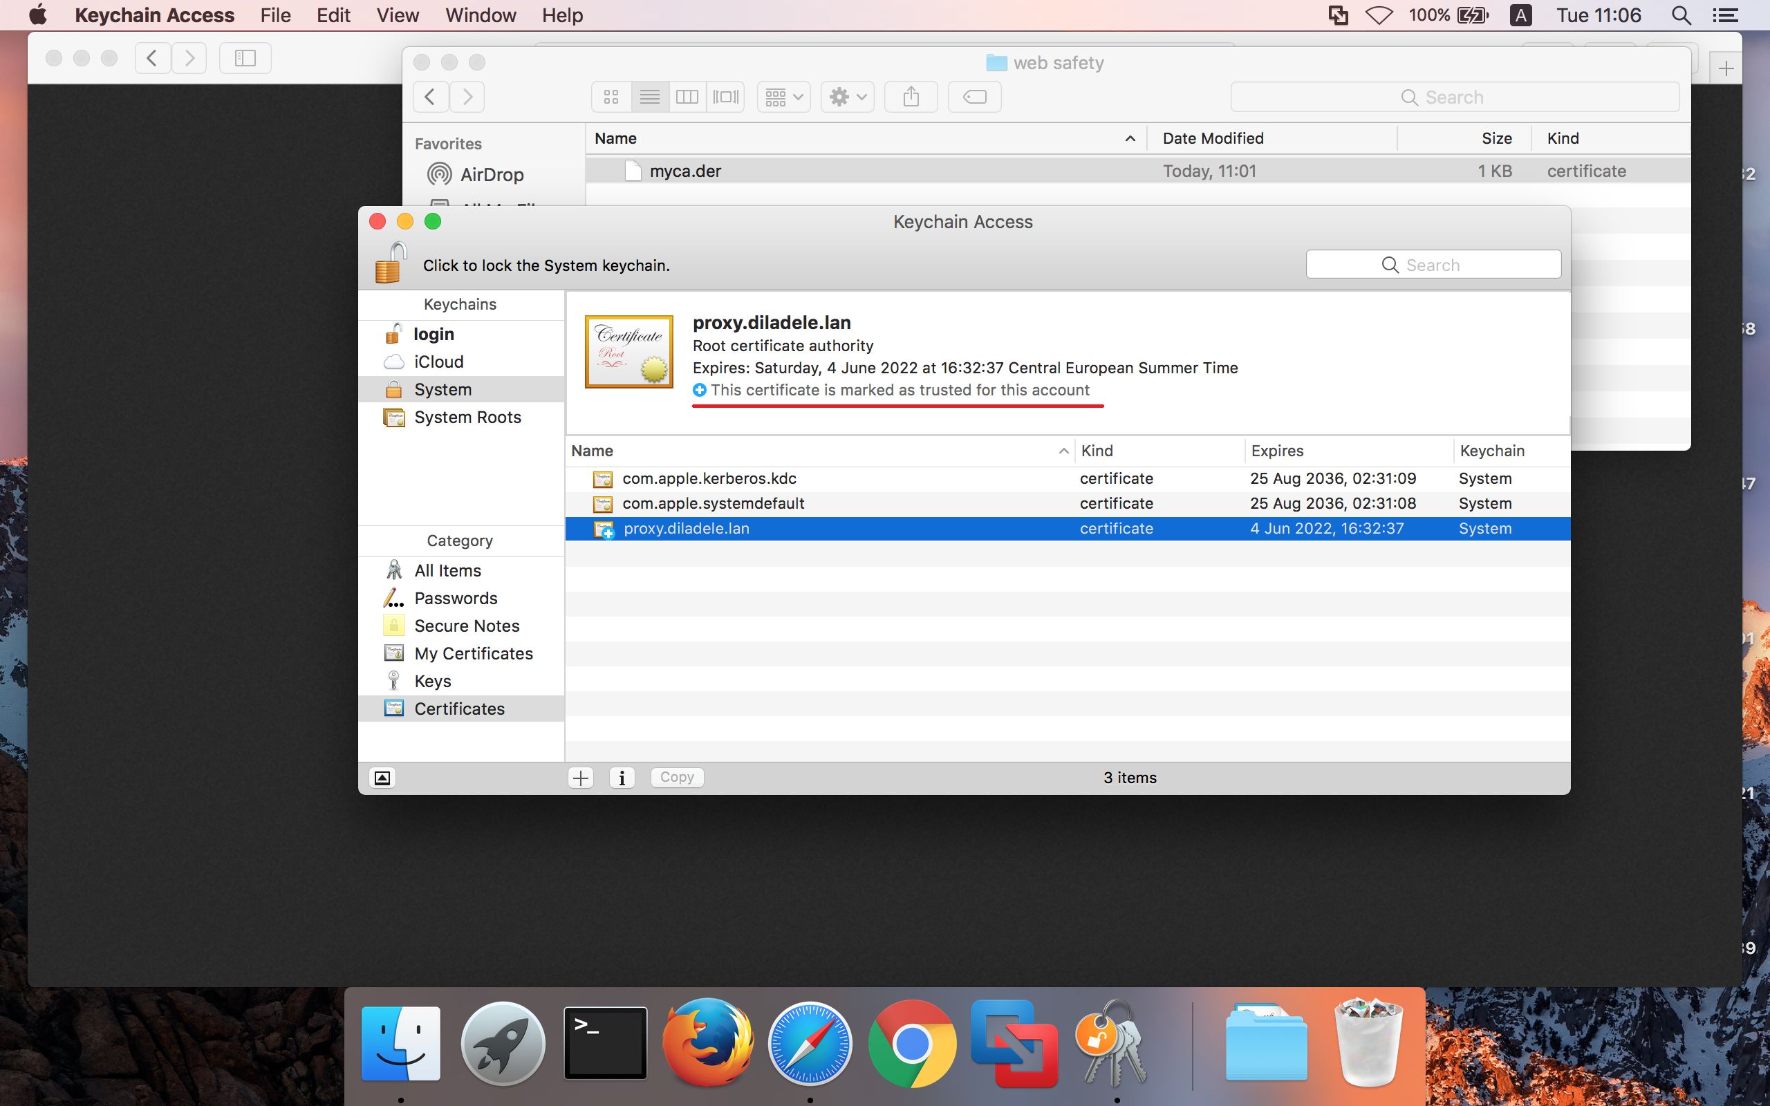Image resolution: width=1770 pixels, height=1106 pixels.
Task: Switch Finder to cover flow view
Action: [x=725, y=97]
